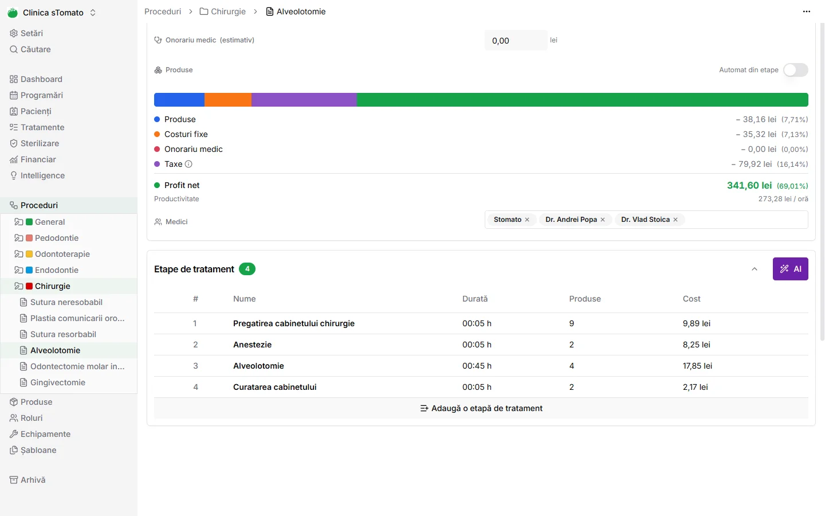
Task: Expand the Endodontie folder
Action: coord(19,270)
